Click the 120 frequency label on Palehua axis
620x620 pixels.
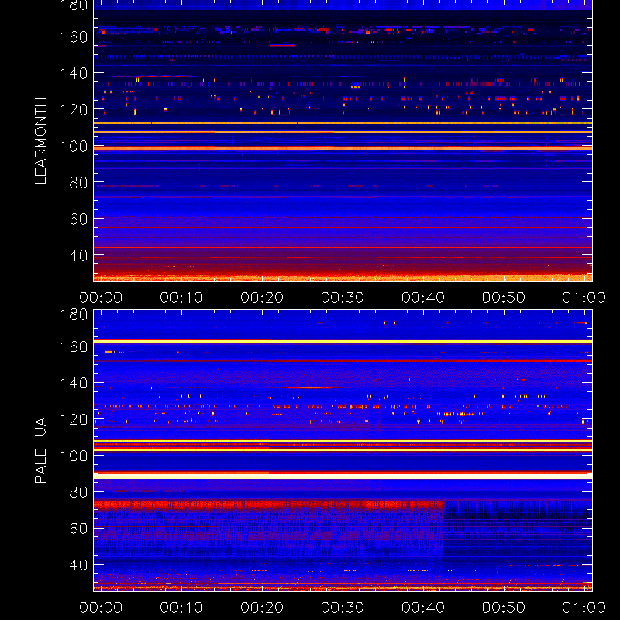[x=74, y=419]
